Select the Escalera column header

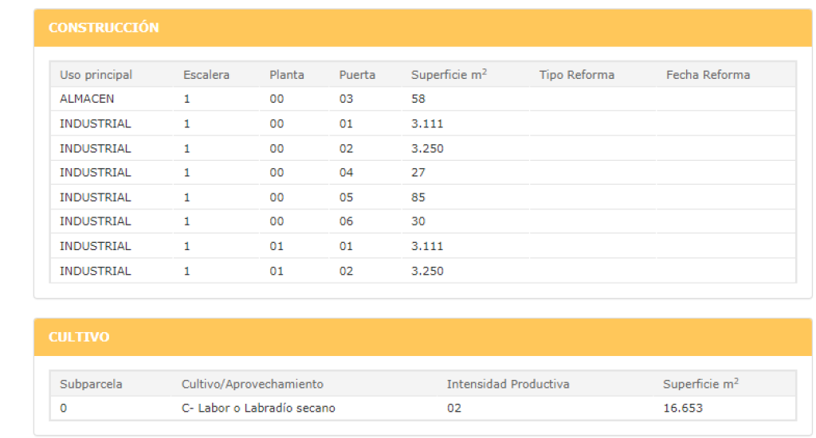[206, 75]
